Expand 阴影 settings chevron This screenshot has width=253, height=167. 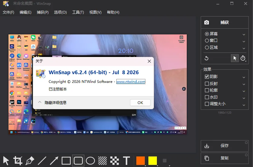244,77
